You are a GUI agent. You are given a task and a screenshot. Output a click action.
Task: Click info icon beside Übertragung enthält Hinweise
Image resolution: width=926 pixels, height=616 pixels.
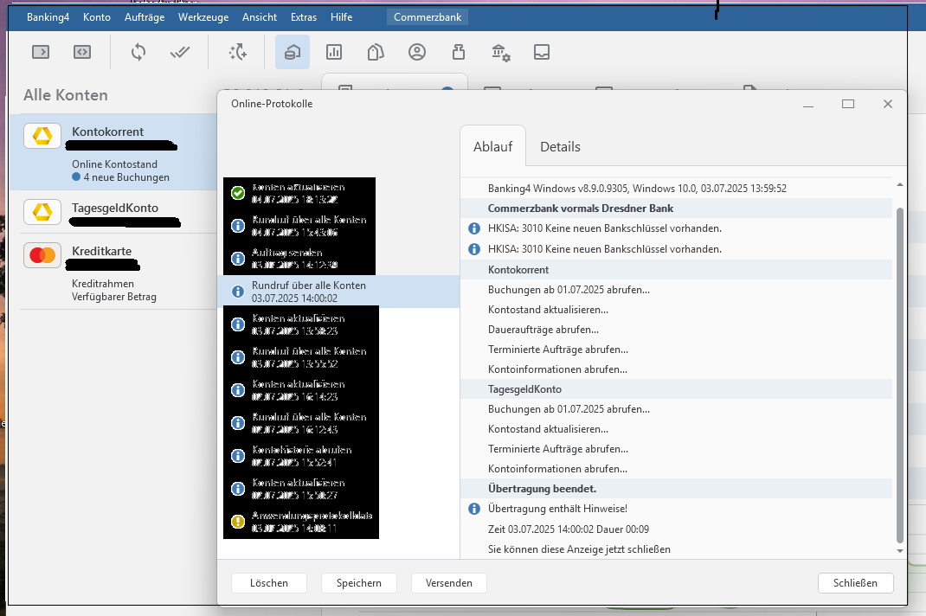473,509
